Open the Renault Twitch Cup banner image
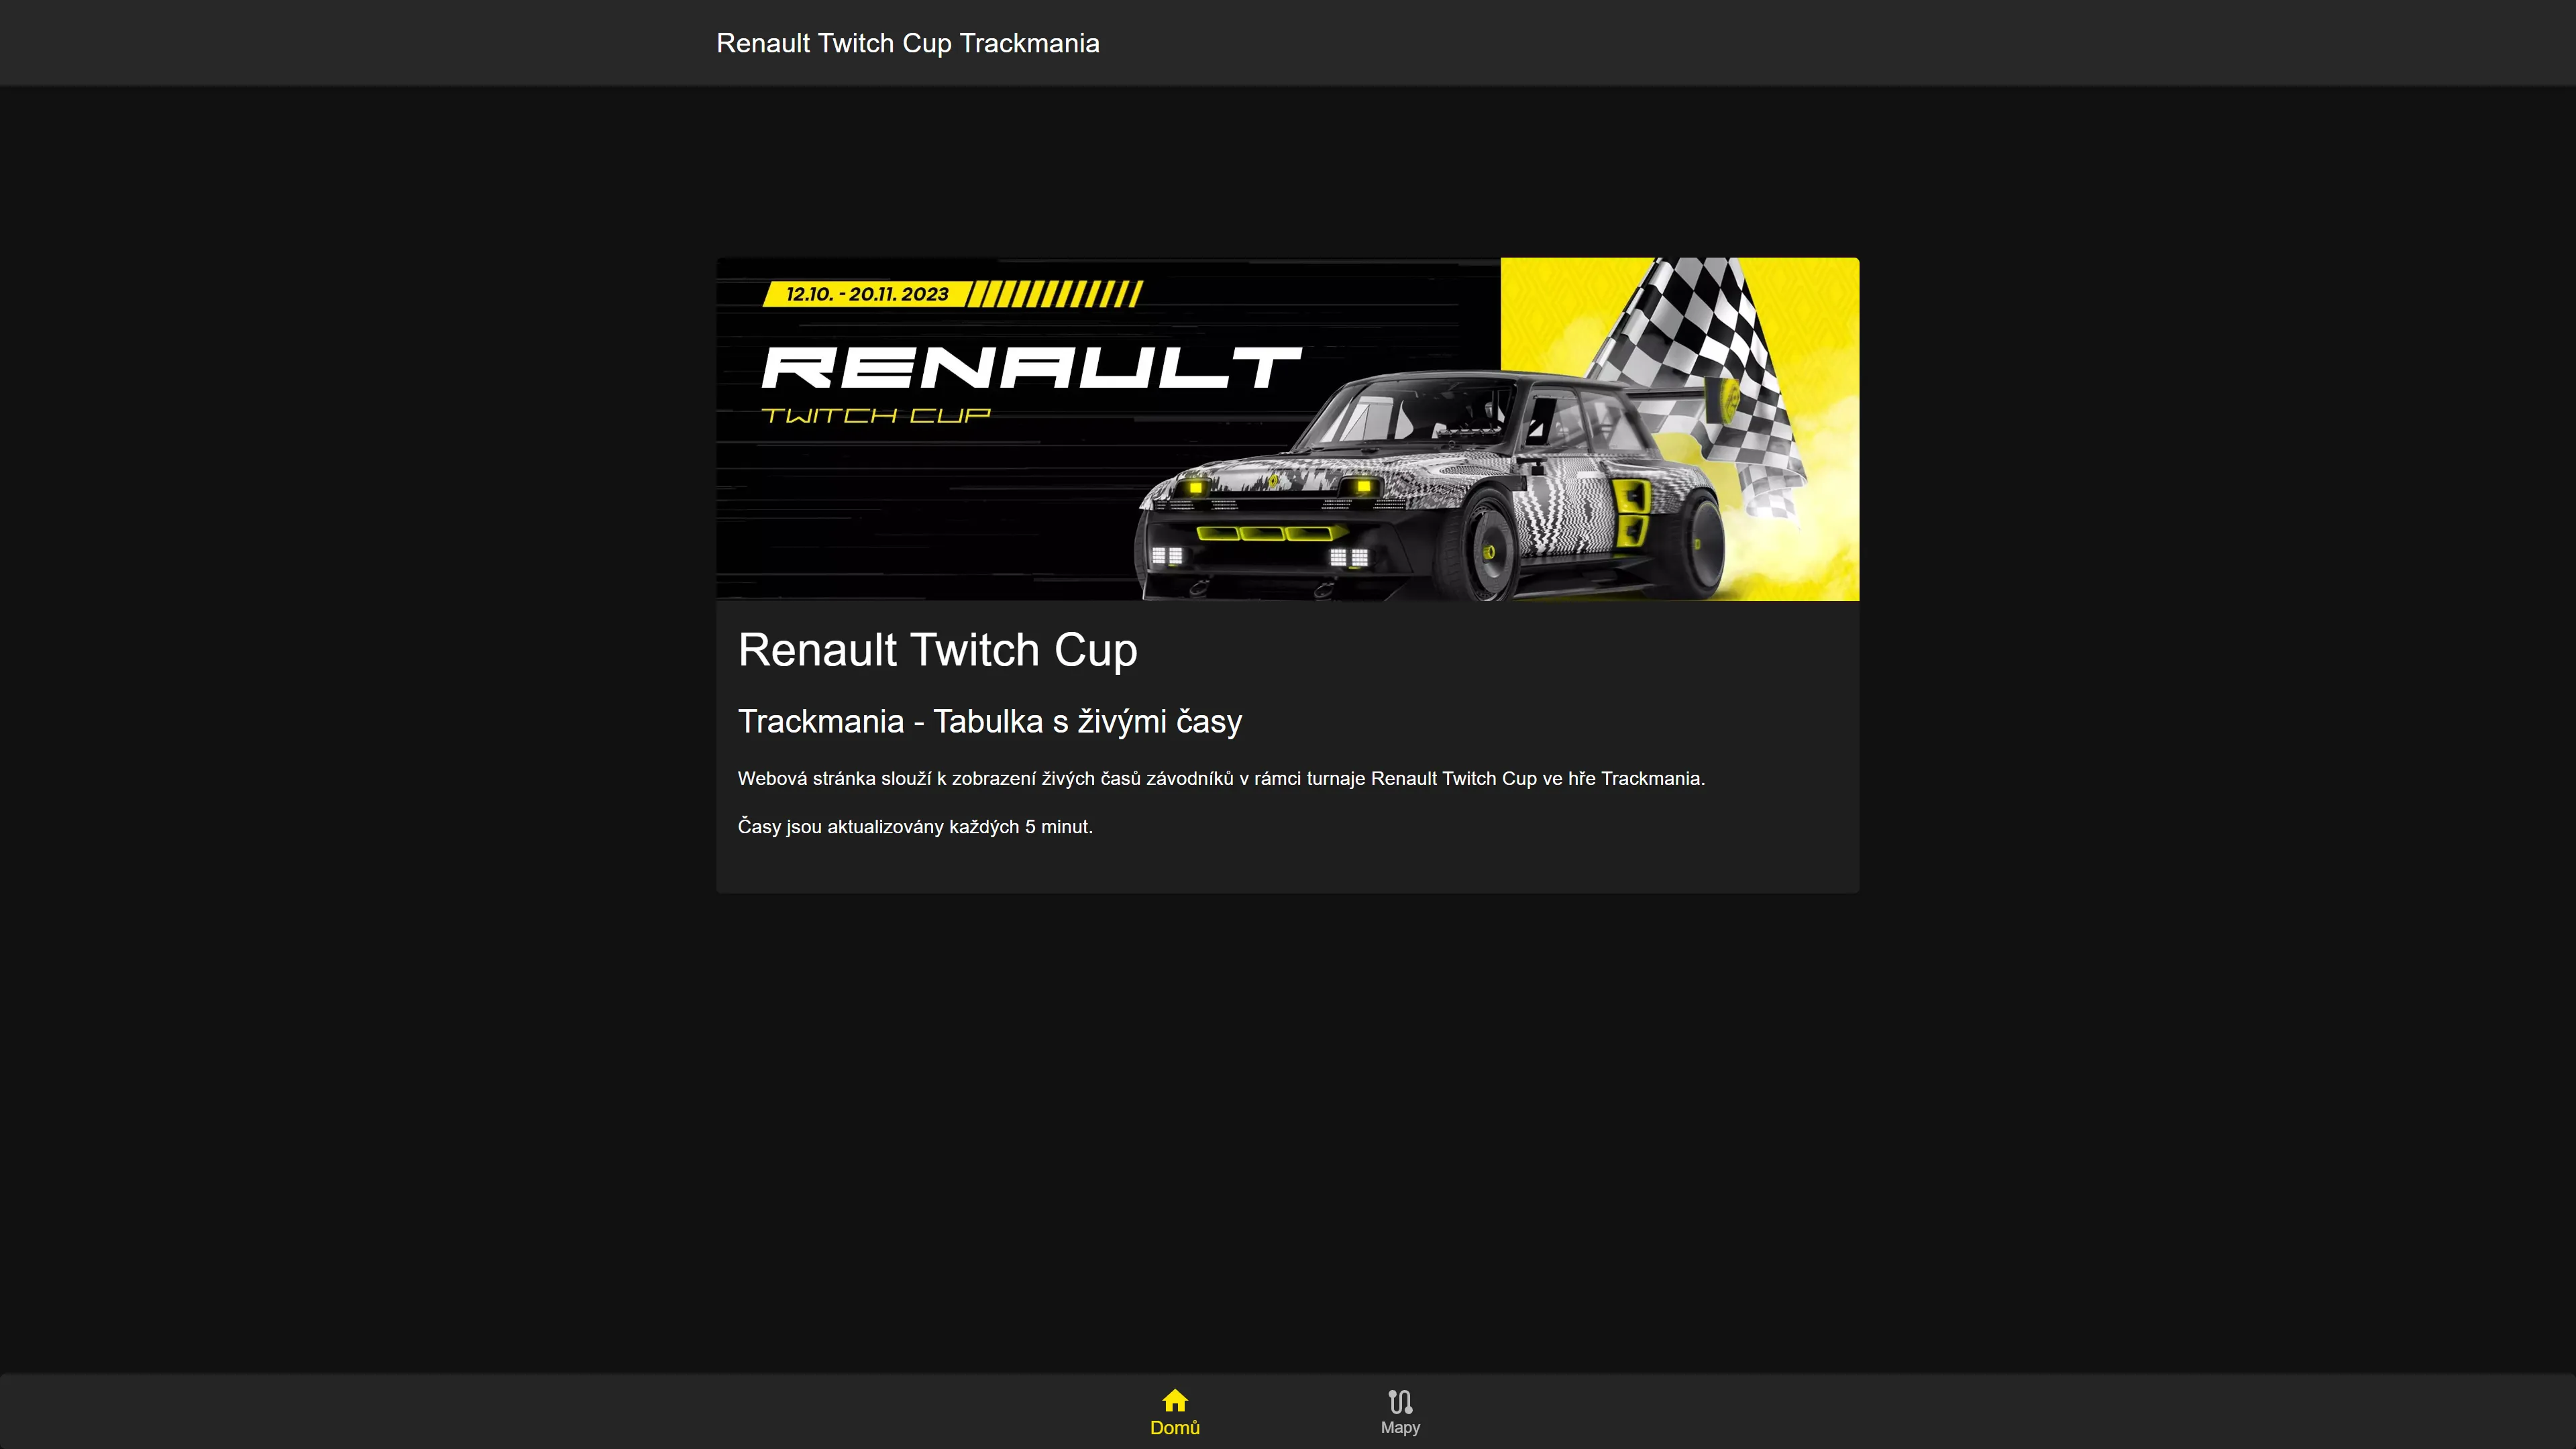 1288,429
